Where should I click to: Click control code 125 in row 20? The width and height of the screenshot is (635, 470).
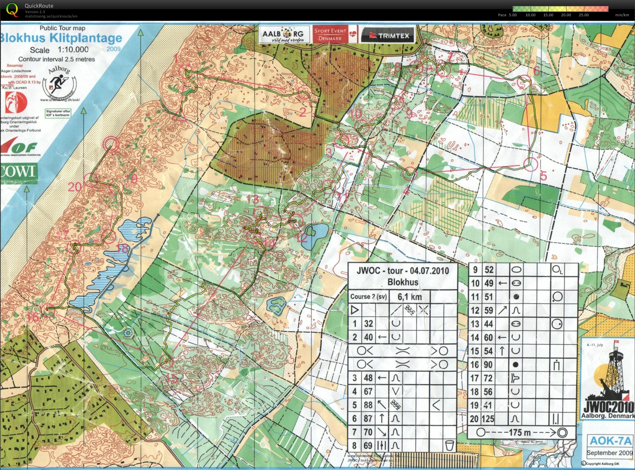(x=488, y=419)
